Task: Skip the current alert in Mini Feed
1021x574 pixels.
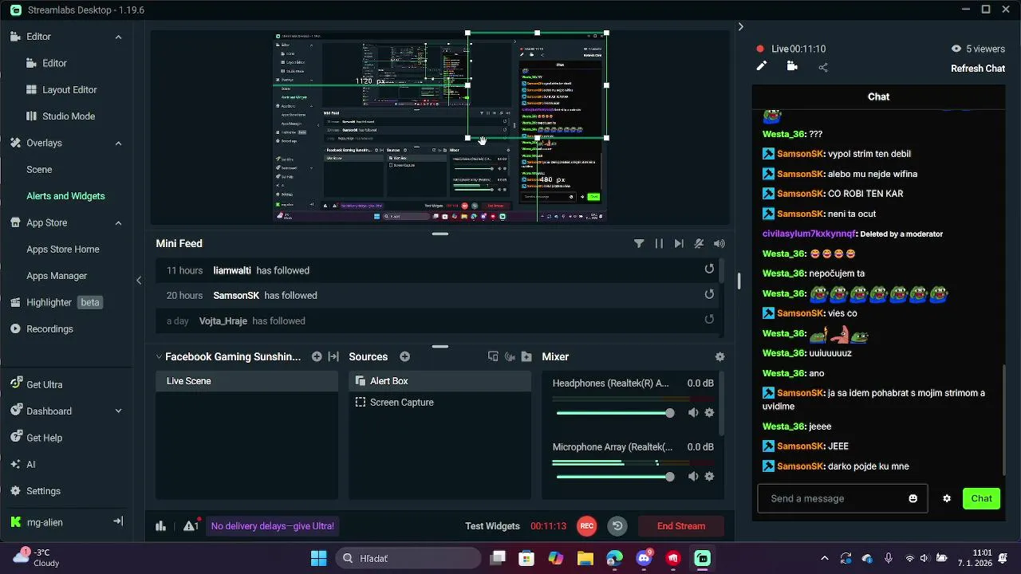Action: 679,244
